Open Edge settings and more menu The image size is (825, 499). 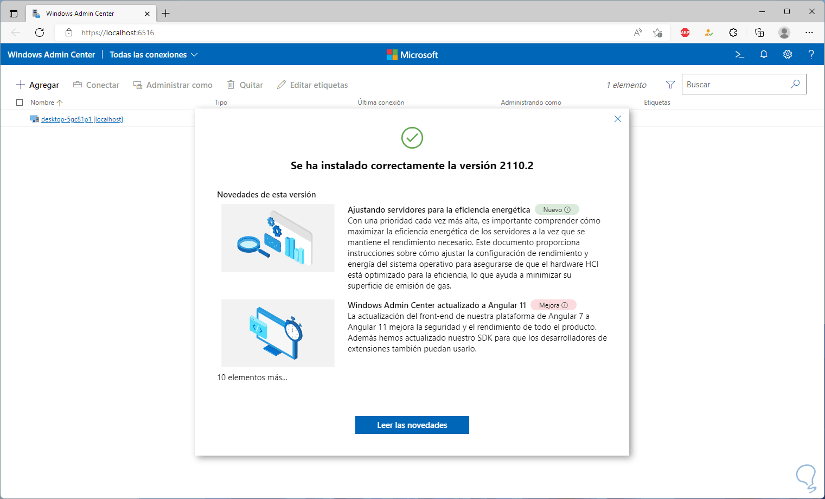pyautogui.click(x=809, y=33)
